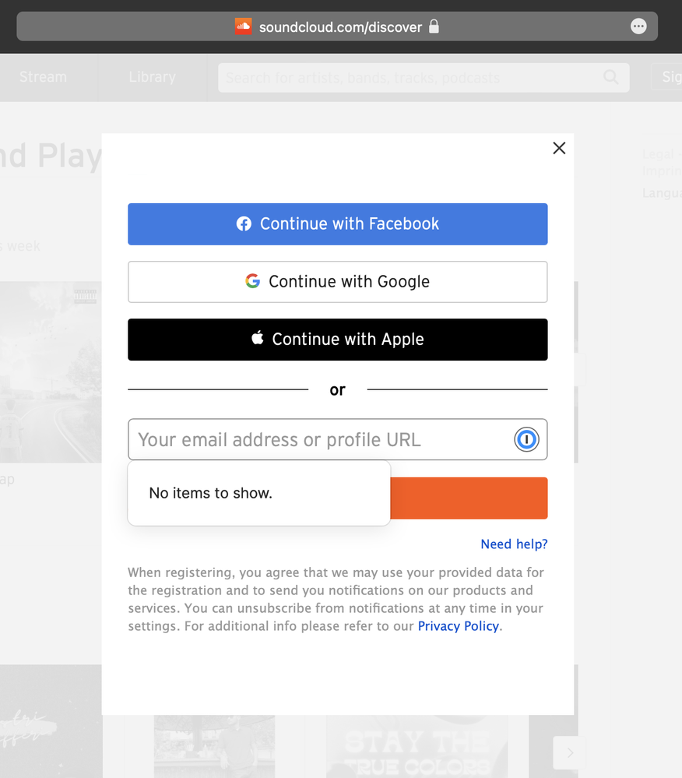682x778 pixels.
Task: Click the carousel next arrow chevron
Action: click(570, 752)
